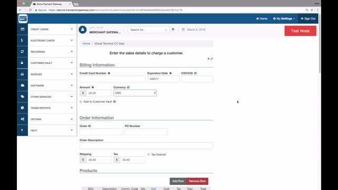Viewport: 338px width, 190px height.
Task: Click the user avatar icon beside Merchant Gateway
Action: pyautogui.click(x=82, y=30)
